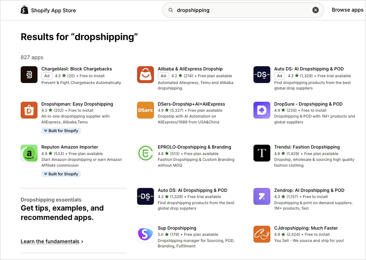Open Browse apps menu

point(347,10)
